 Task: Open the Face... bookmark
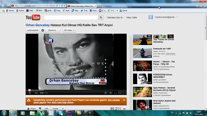(94, 11)
